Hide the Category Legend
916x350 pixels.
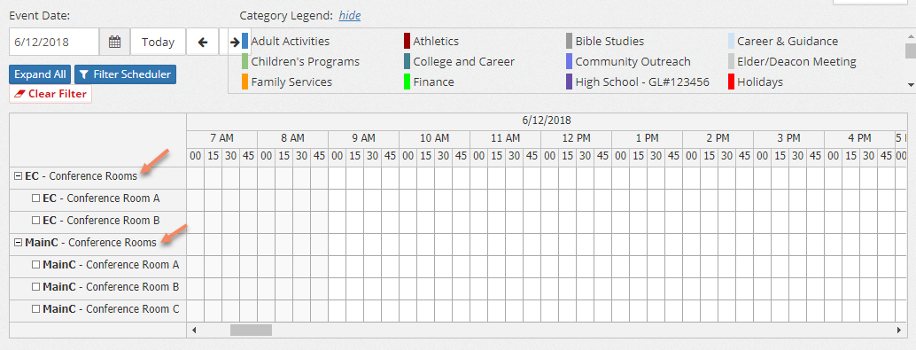[350, 16]
